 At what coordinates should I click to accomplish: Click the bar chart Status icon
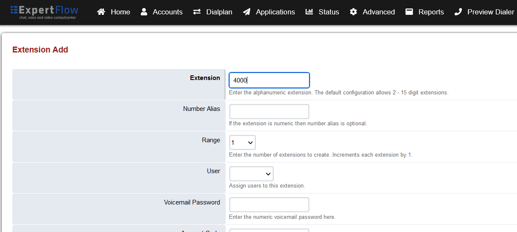tap(309, 12)
